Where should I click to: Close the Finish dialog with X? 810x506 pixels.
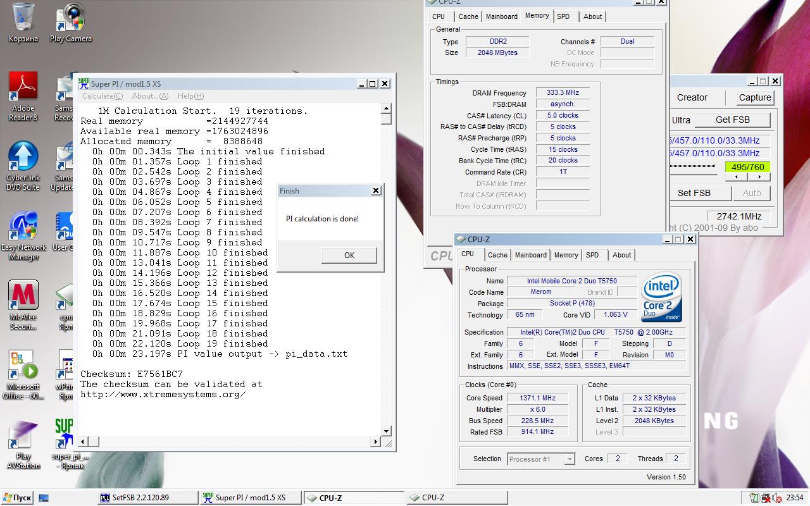coord(376,190)
